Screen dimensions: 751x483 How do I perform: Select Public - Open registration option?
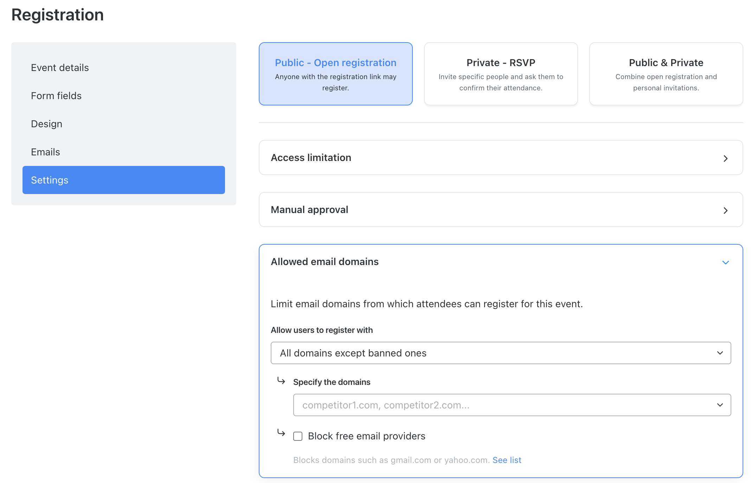tap(335, 74)
